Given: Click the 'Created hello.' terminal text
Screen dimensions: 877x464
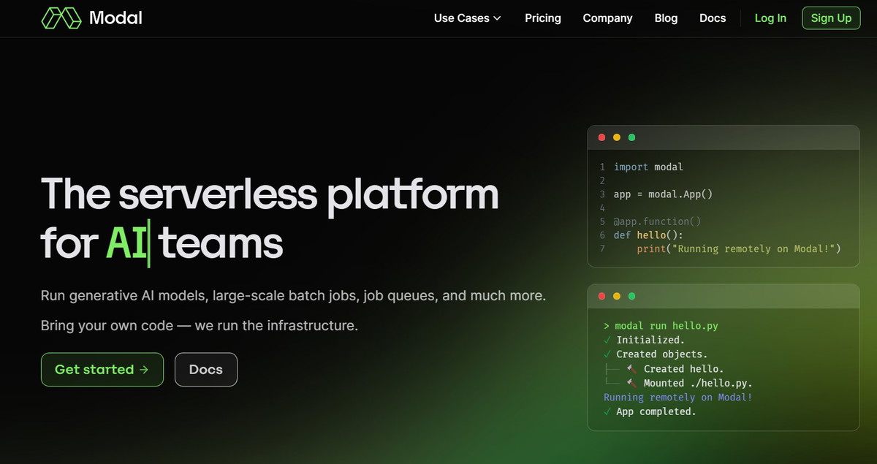Looking at the screenshot, I should (x=684, y=369).
